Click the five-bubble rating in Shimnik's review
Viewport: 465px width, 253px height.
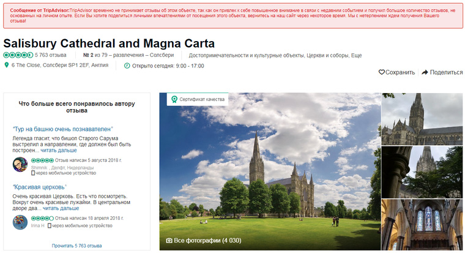(x=42, y=160)
